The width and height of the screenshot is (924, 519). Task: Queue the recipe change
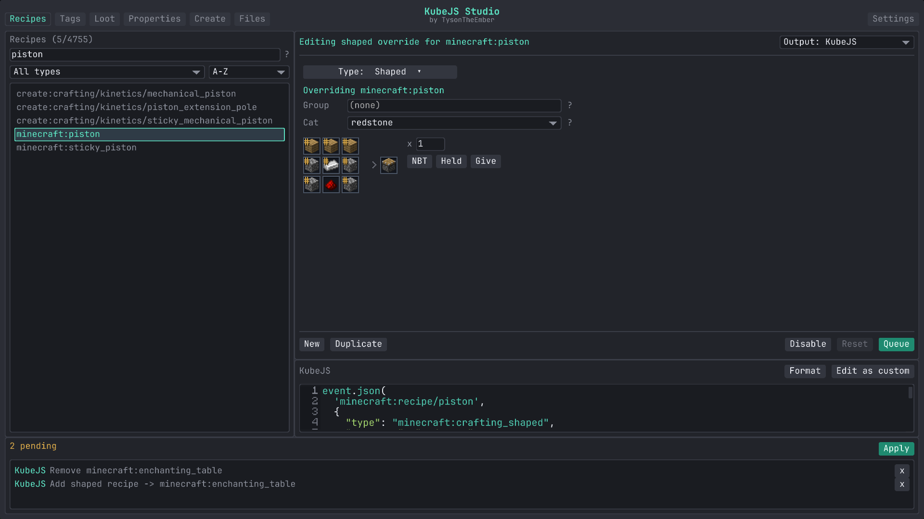(x=896, y=344)
